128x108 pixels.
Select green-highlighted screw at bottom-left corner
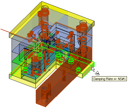25,70
